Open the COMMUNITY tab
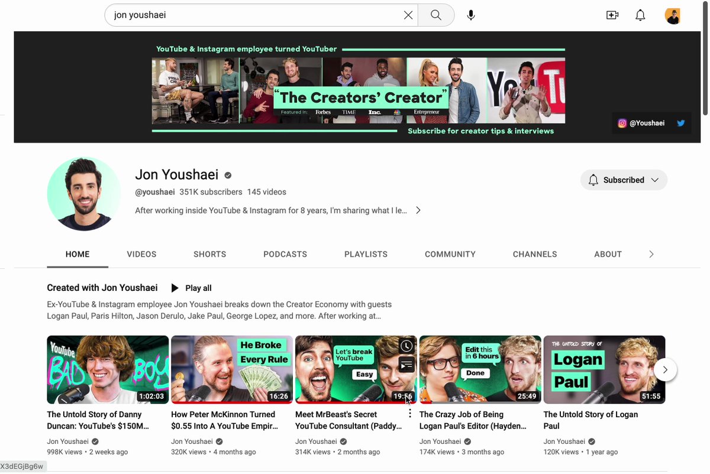The image size is (710, 474). click(x=450, y=254)
